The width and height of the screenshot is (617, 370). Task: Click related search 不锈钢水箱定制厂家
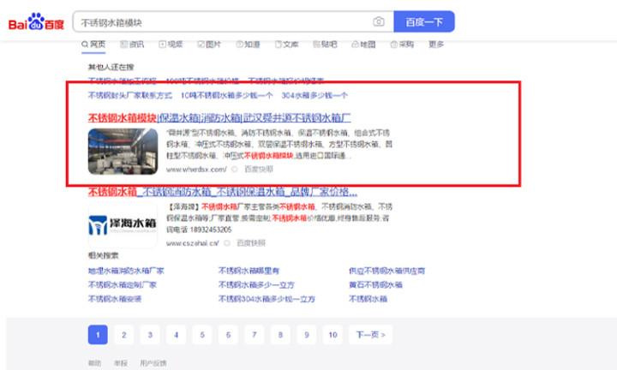tap(122, 285)
